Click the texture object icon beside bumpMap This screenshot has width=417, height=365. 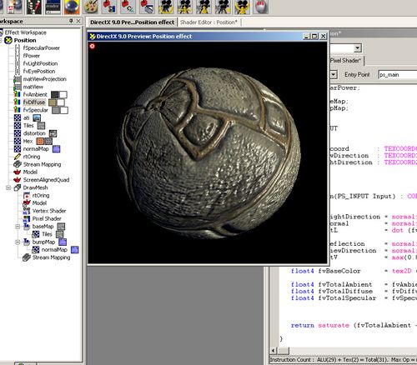click(x=27, y=242)
